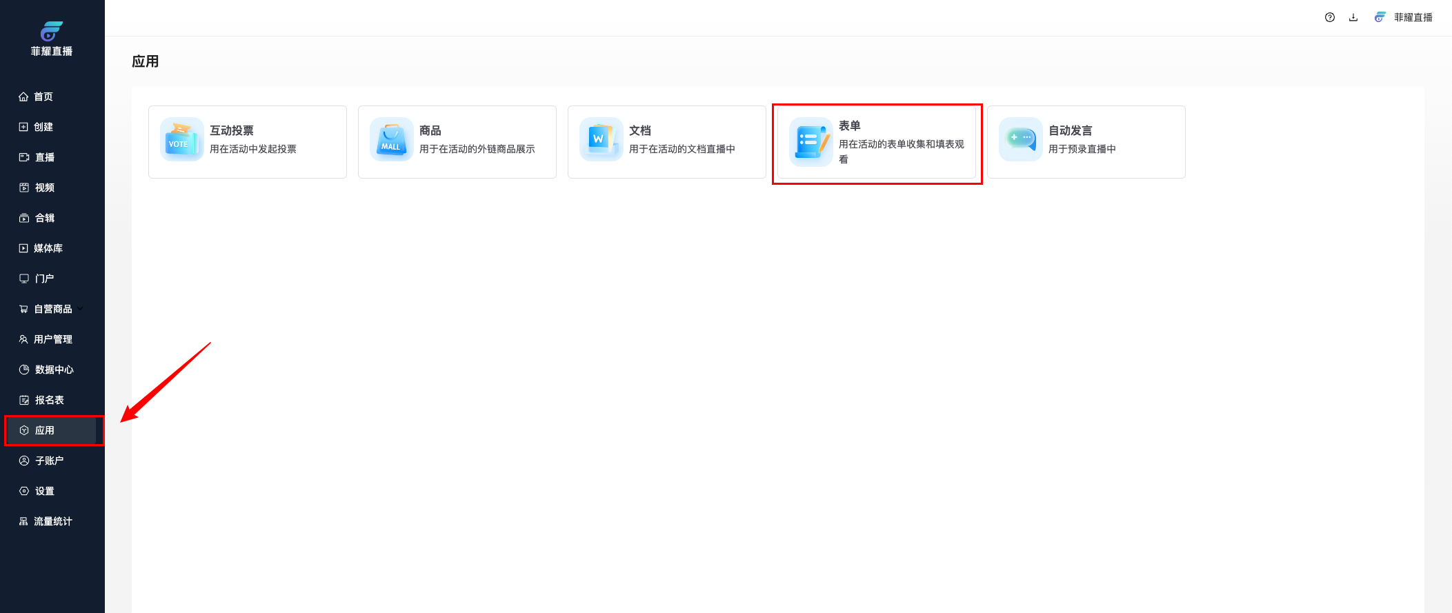Open the 自动发言 application card
1452x613 pixels.
click(x=1086, y=142)
